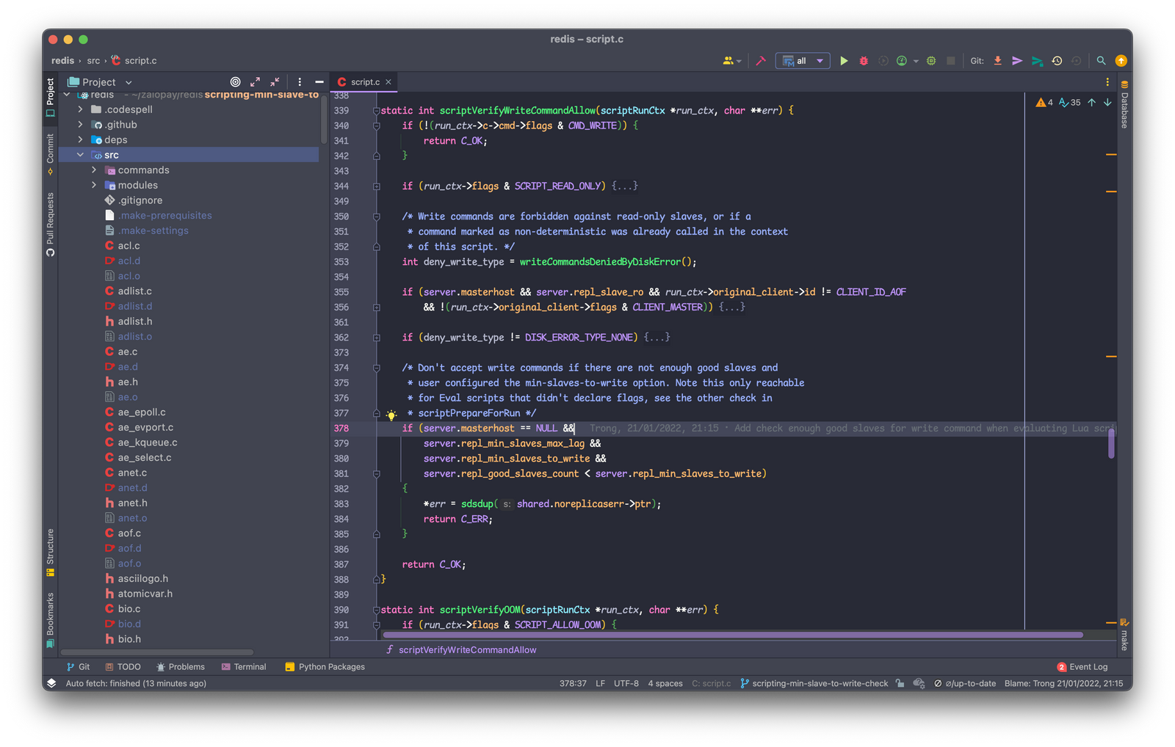Toggle the Structure tool window

(50, 553)
